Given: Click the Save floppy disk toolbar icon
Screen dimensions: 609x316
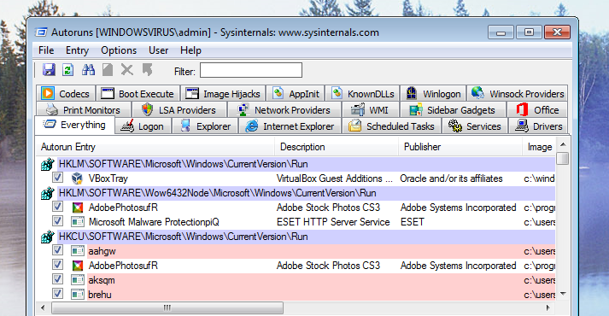Looking at the screenshot, I should click(x=49, y=70).
